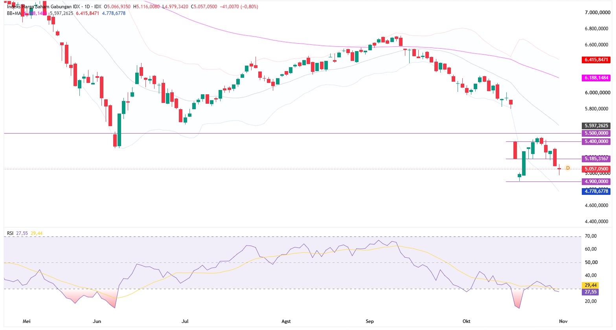The height and width of the screenshot is (330, 616).
Task: Click the yellow 29,44 RSI axis label
Action: click(x=590, y=286)
